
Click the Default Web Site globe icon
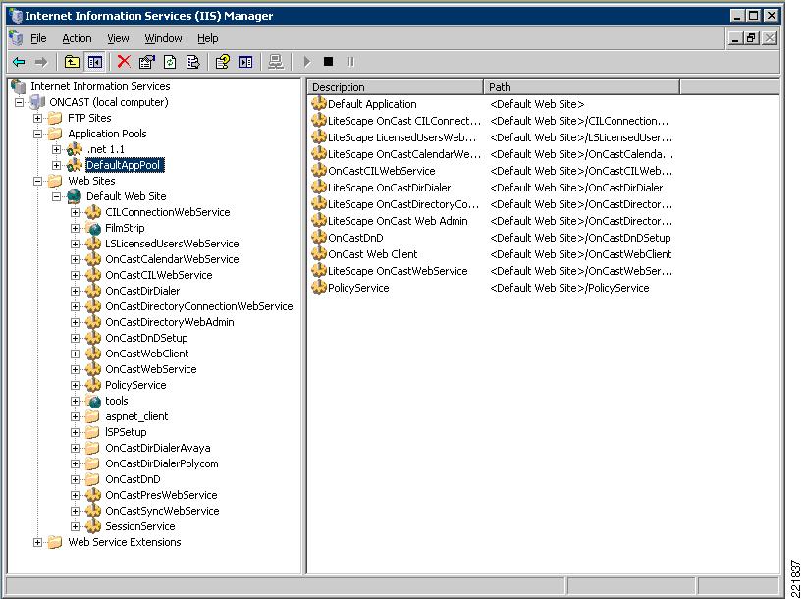tap(75, 196)
